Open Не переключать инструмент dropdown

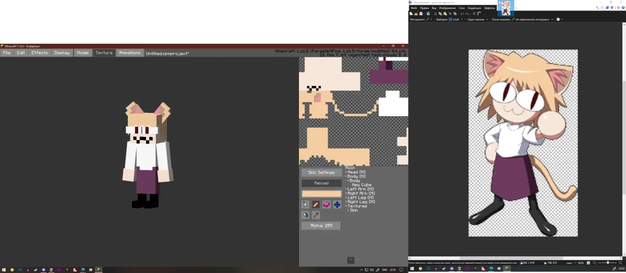[x=533, y=19]
